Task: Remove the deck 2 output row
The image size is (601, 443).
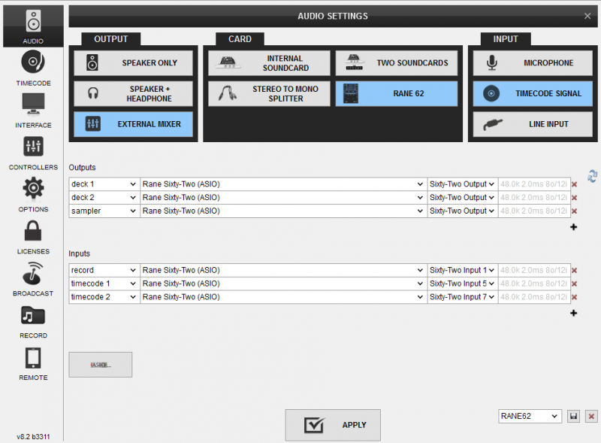Action: (574, 198)
